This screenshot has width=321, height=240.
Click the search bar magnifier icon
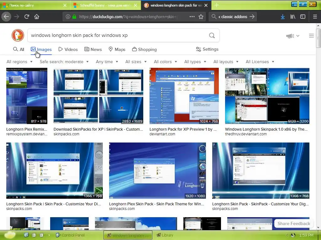[x=214, y=17]
